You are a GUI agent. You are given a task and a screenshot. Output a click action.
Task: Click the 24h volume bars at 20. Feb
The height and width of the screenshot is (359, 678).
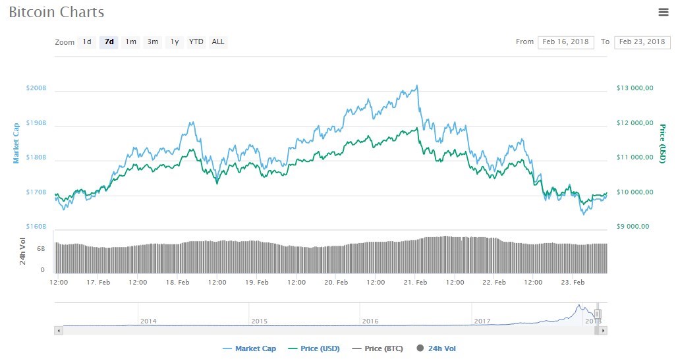337,258
